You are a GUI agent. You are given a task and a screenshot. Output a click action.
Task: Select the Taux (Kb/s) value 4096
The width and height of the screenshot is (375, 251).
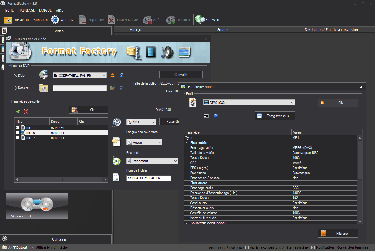click(324, 158)
